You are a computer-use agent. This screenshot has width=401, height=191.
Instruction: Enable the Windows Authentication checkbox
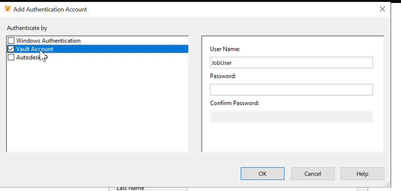pyautogui.click(x=11, y=40)
